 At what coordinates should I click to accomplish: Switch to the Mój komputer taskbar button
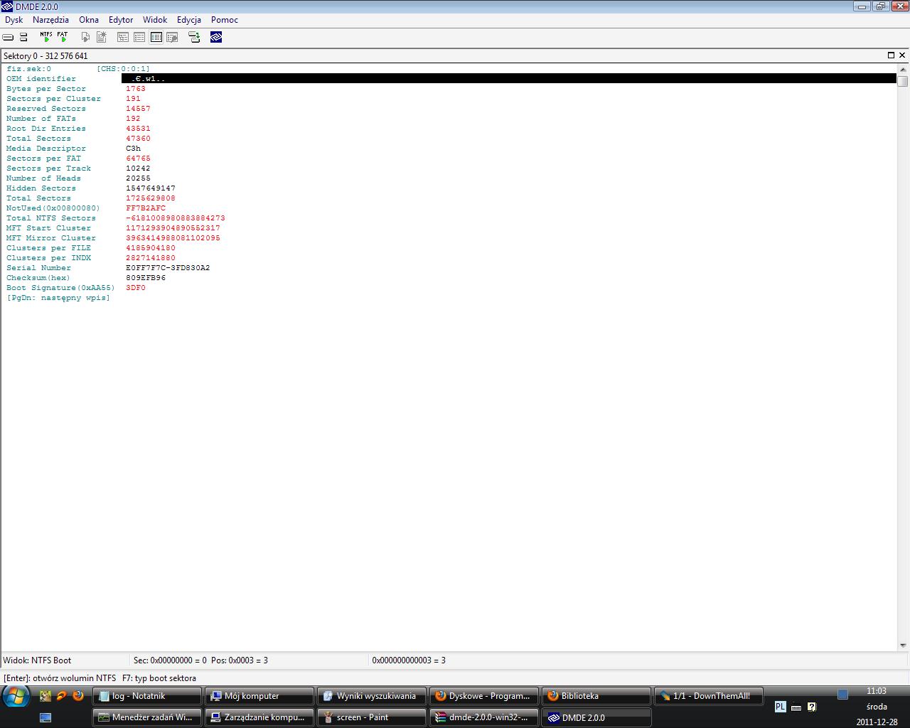(259, 696)
